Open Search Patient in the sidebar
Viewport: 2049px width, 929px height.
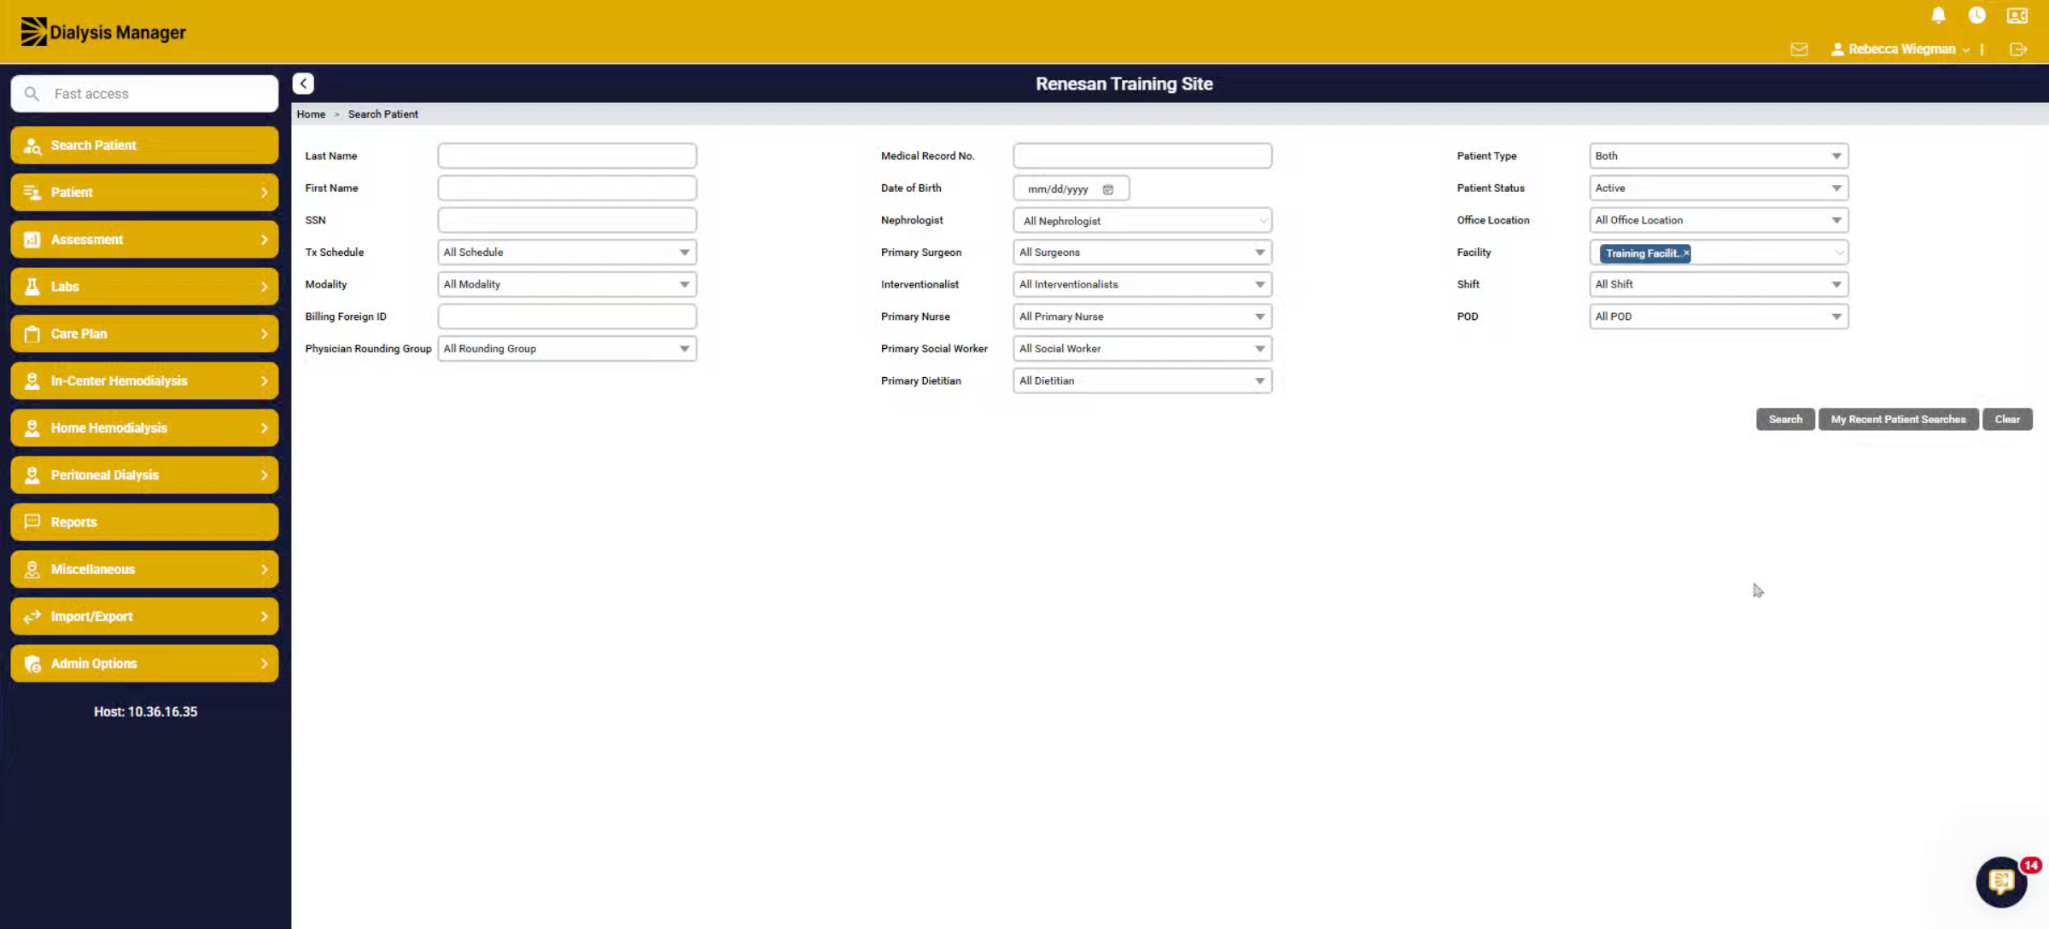click(144, 145)
